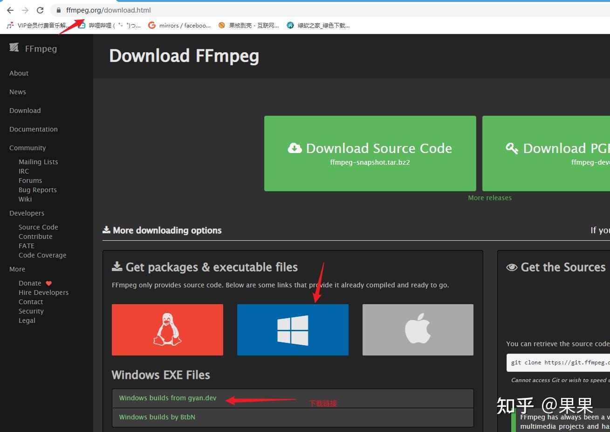This screenshot has height=432, width=610.
Task: Click the Apple logo packages tile
Action: click(x=418, y=329)
